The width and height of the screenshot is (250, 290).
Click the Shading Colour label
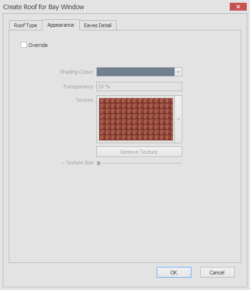point(77,72)
